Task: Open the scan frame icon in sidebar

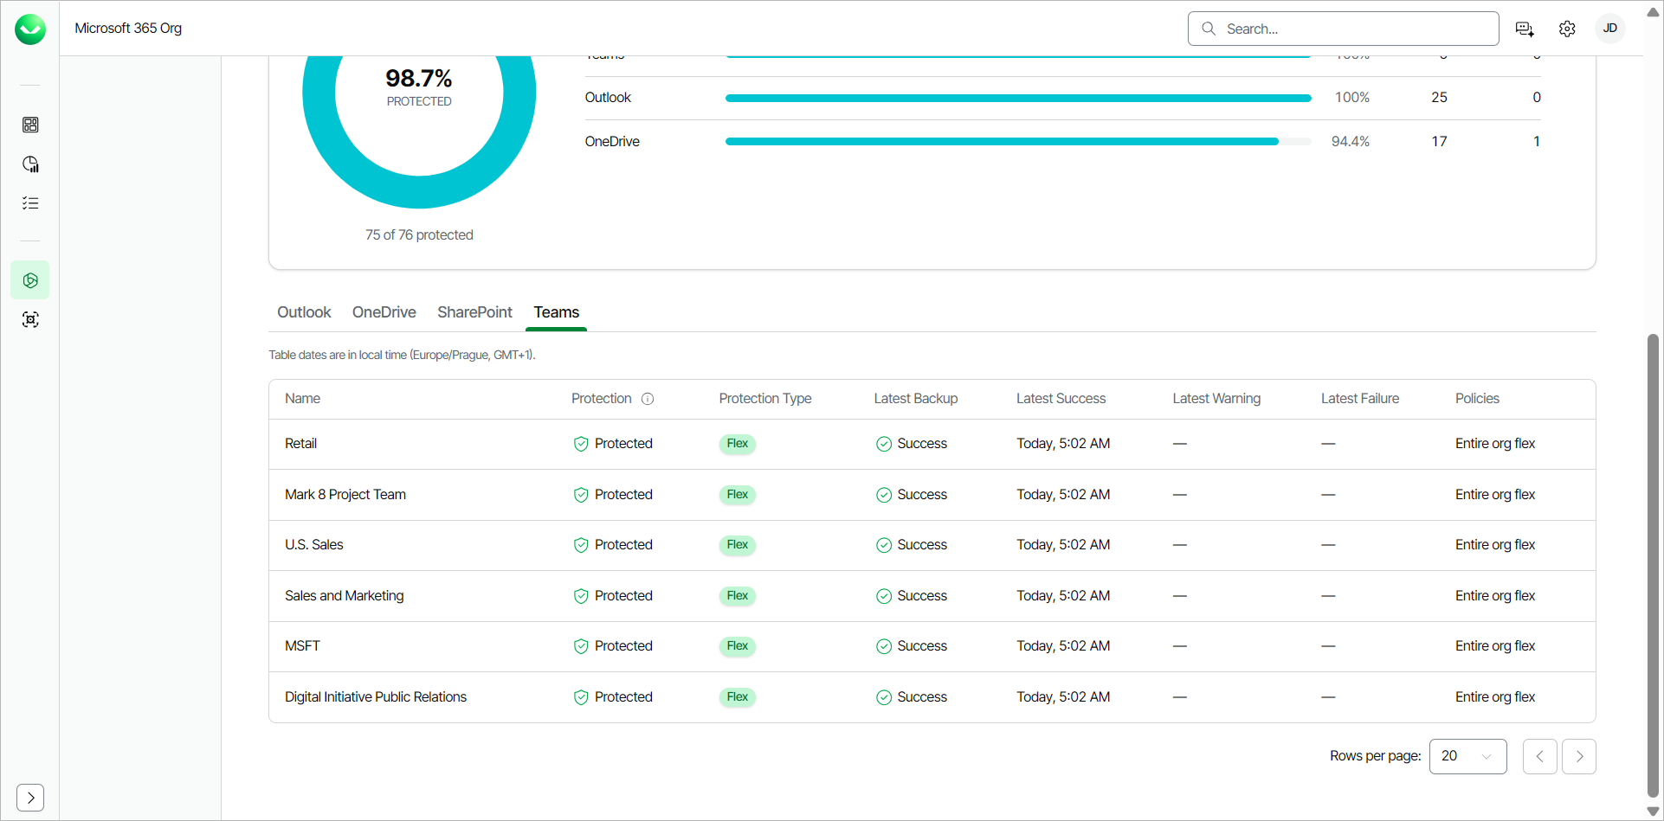Action: [30, 320]
